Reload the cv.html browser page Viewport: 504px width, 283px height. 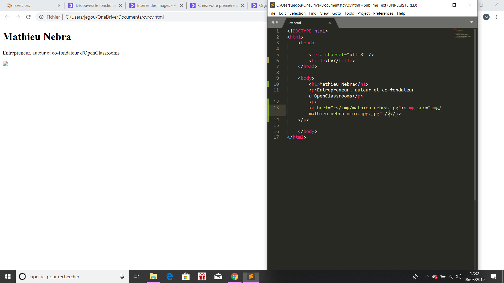tap(28, 17)
